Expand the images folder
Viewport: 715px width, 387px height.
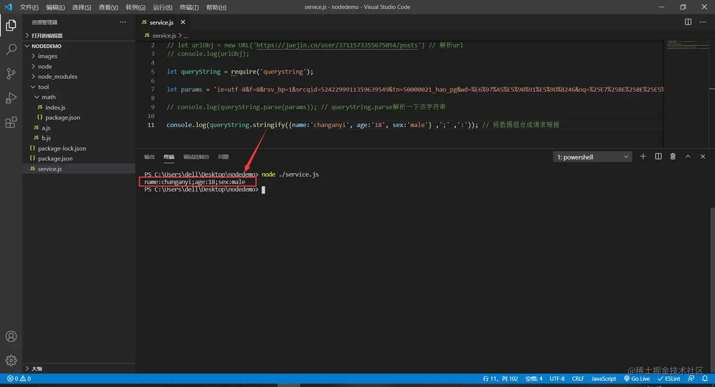pos(79,56)
